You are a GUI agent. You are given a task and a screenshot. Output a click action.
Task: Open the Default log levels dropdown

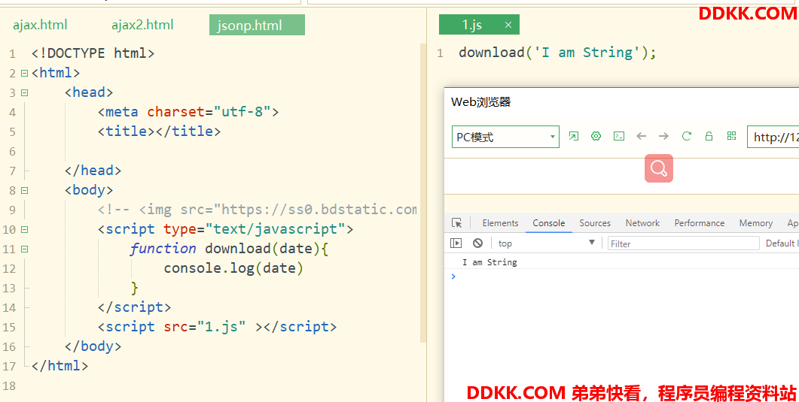pos(782,243)
